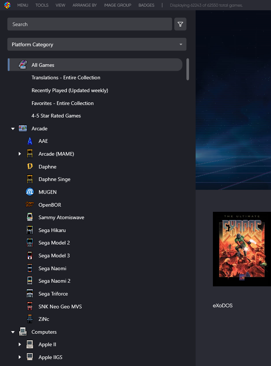271x366 pixels.
Task: Select Favorites - Entire Collection
Action: [x=63, y=103]
